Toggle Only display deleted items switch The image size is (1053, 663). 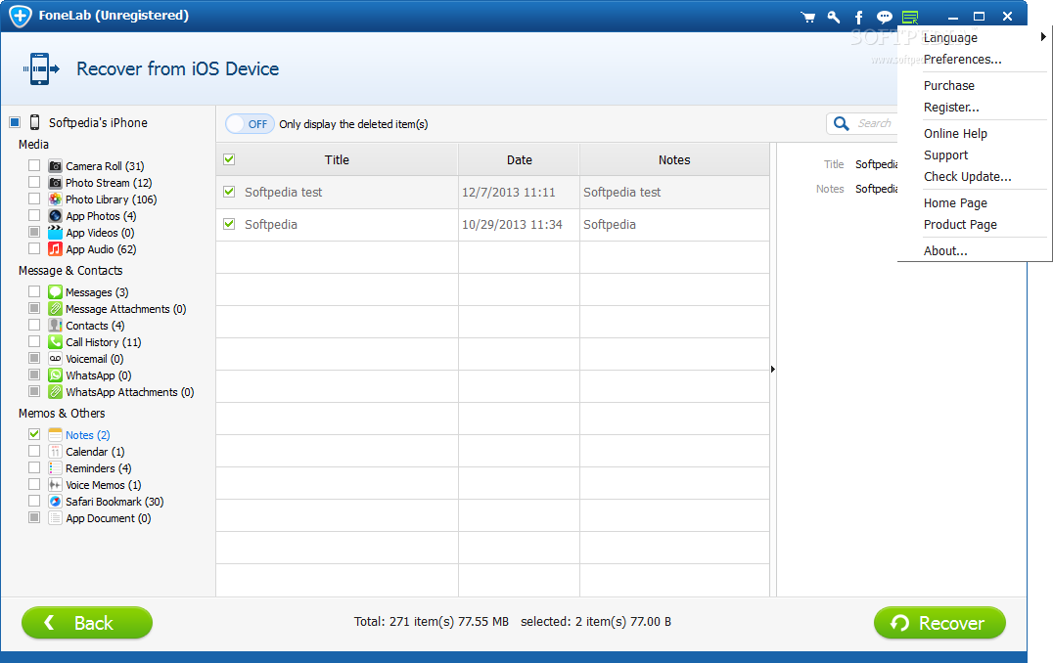[250, 124]
